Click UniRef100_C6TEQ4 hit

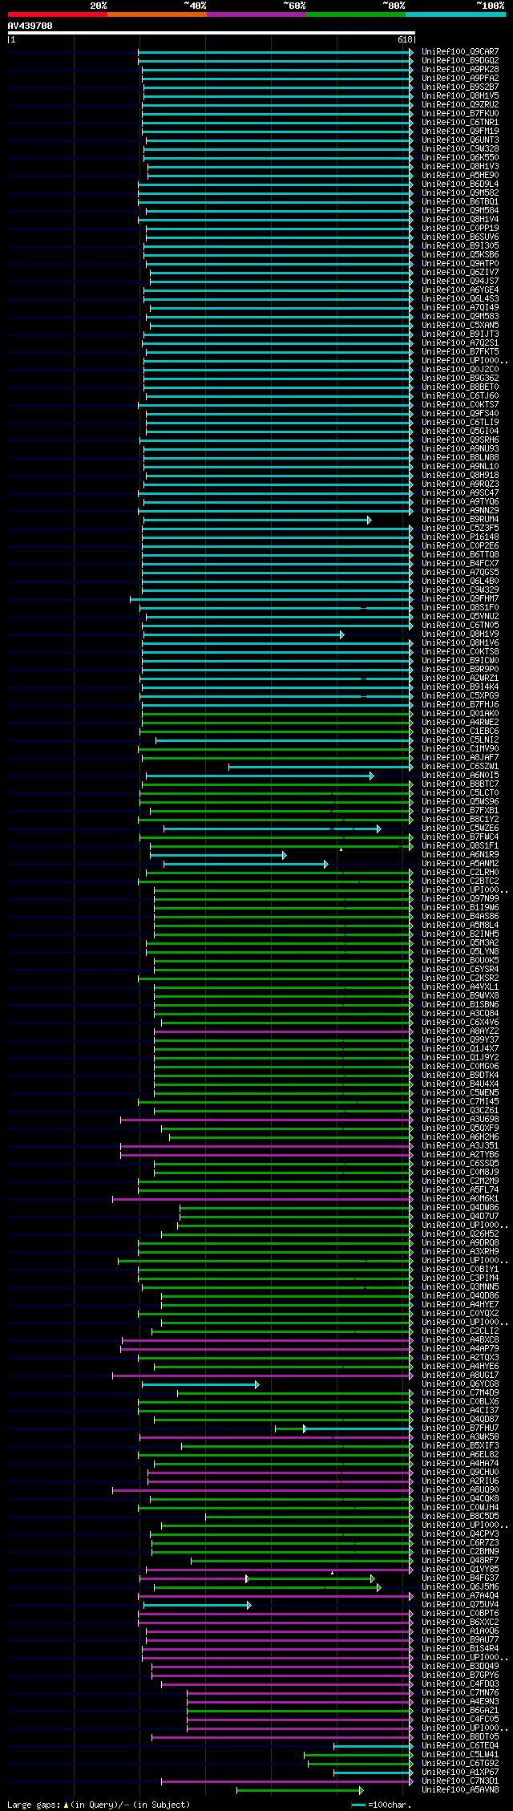pyautogui.click(x=460, y=1745)
